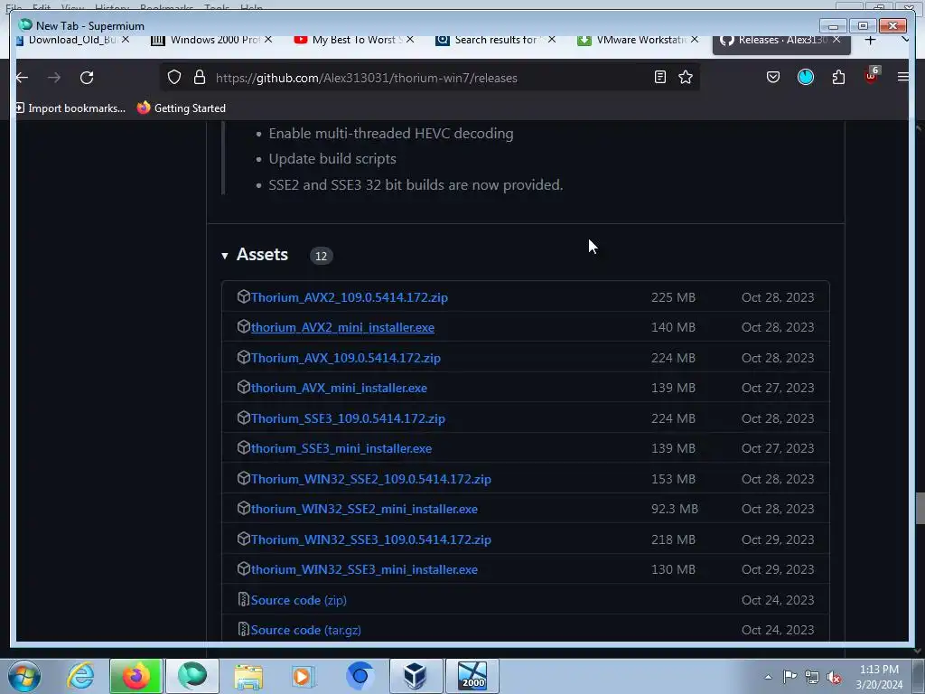View site security via the padlock icon

200,78
